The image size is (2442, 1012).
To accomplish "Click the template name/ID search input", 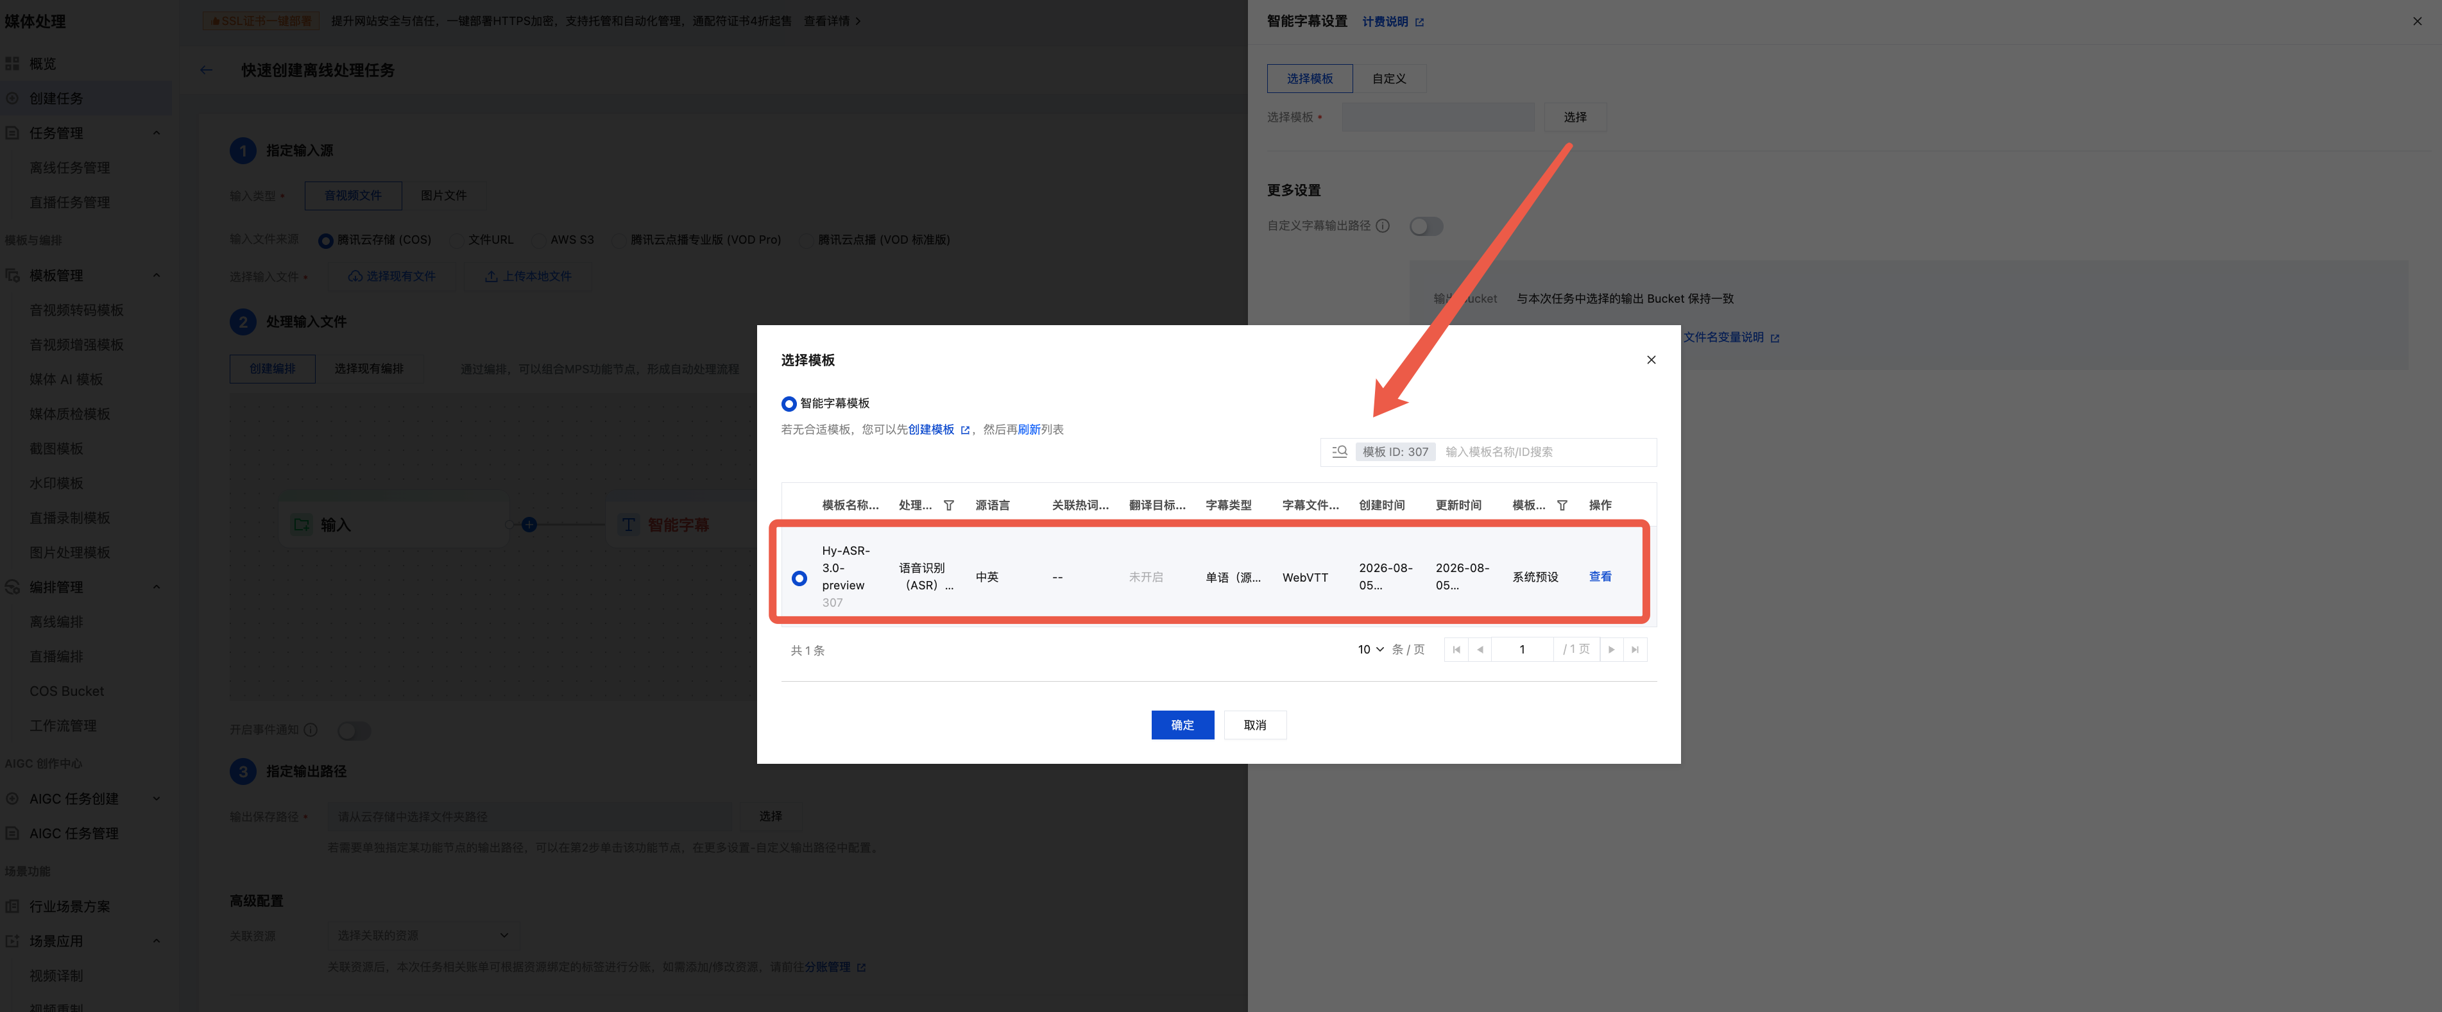I will pyautogui.click(x=1547, y=452).
